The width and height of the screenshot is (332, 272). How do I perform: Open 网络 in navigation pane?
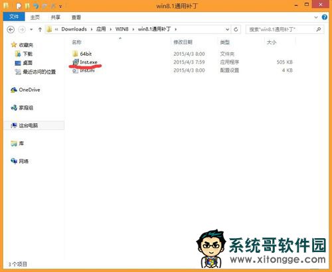[x=19, y=161]
